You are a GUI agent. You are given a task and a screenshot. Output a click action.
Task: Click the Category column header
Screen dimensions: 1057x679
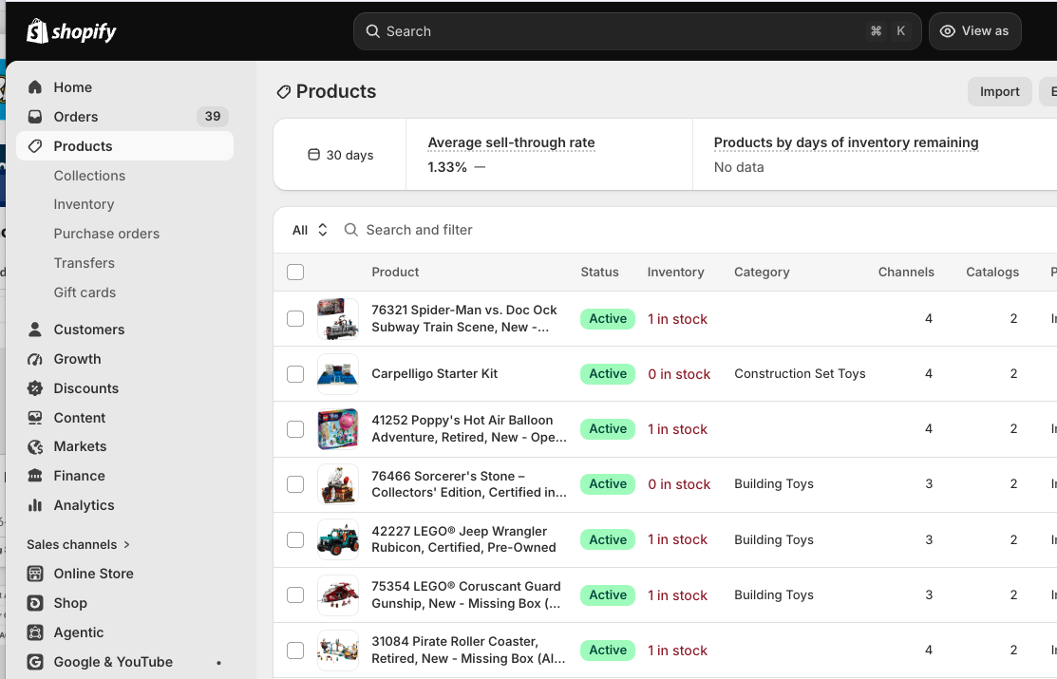coord(762,272)
